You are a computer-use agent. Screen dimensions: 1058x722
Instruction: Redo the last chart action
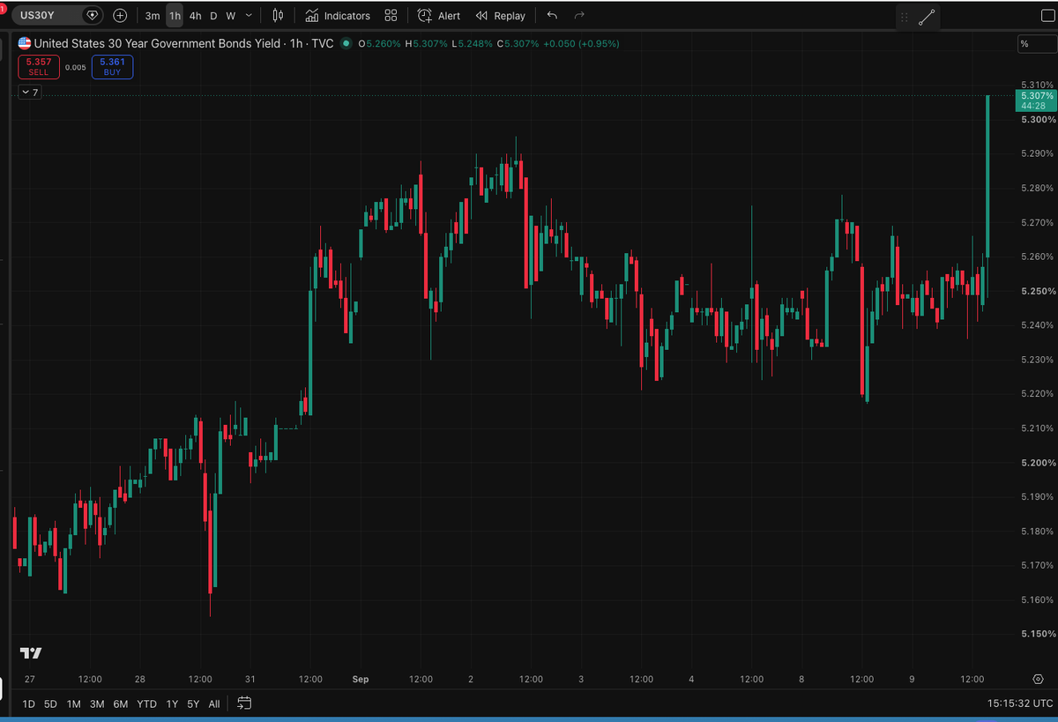[579, 16]
